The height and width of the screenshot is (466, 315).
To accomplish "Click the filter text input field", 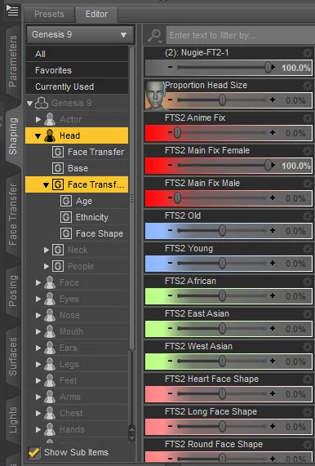I will [240, 36].
